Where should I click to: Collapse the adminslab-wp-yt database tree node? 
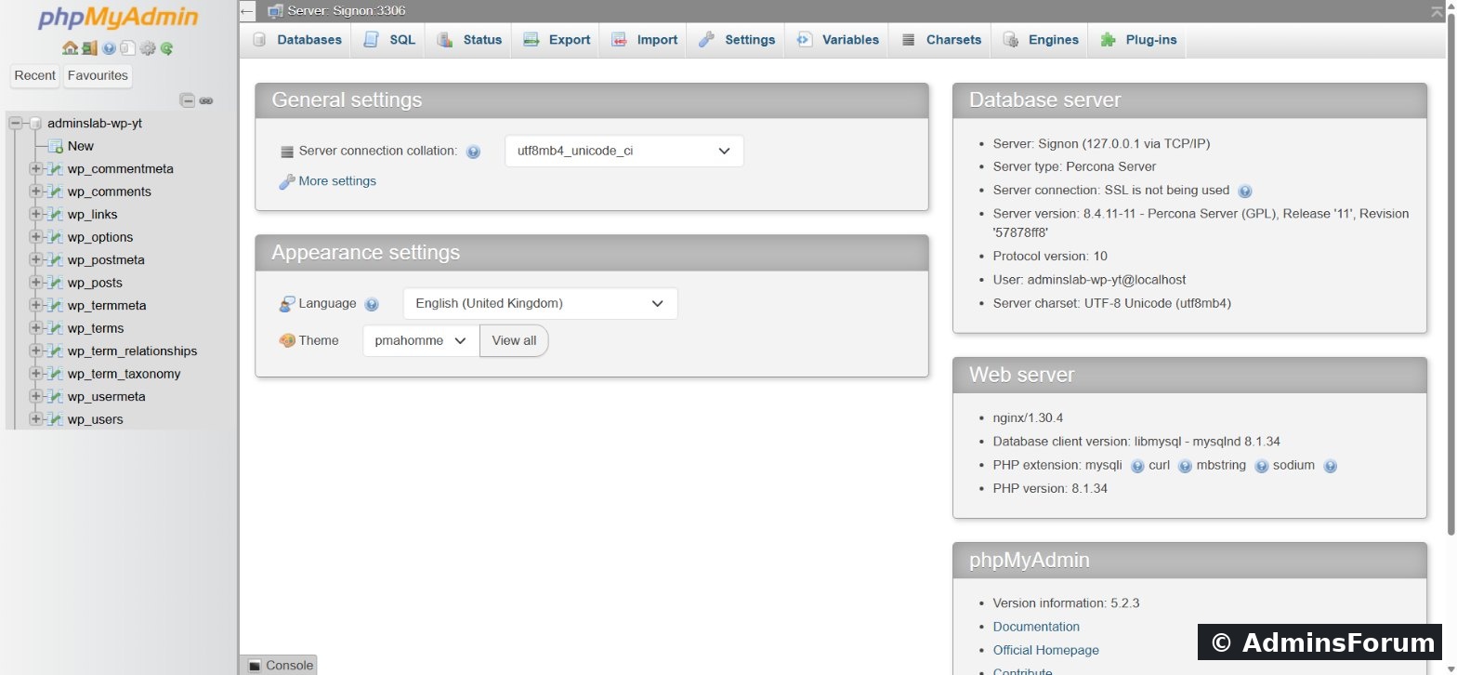(x=16, y=123)
